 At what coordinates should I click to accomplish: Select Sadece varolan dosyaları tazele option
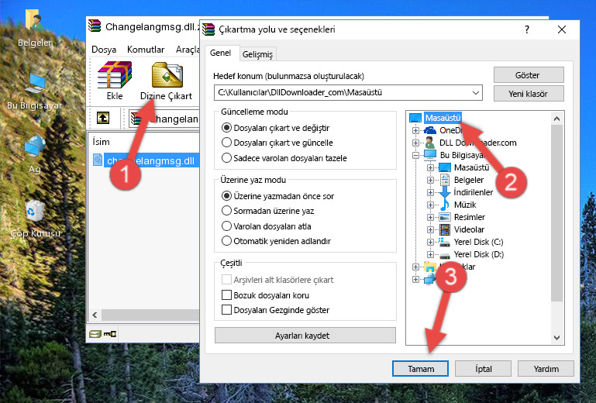[x=284, y=158]
